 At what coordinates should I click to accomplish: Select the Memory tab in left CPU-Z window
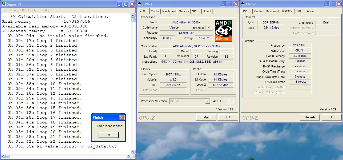(184, 11)
